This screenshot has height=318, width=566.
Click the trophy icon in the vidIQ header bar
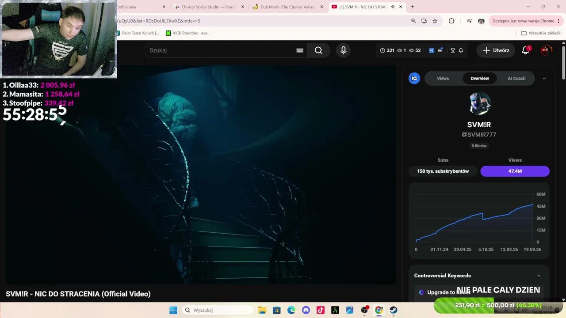coord(453,50)
